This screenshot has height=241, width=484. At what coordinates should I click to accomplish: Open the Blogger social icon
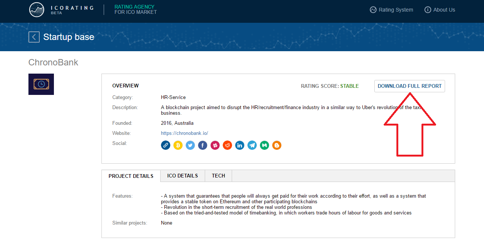click(x=277, y=145)
